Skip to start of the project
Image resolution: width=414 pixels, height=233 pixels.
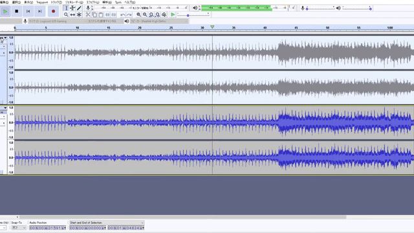point(28,12)
